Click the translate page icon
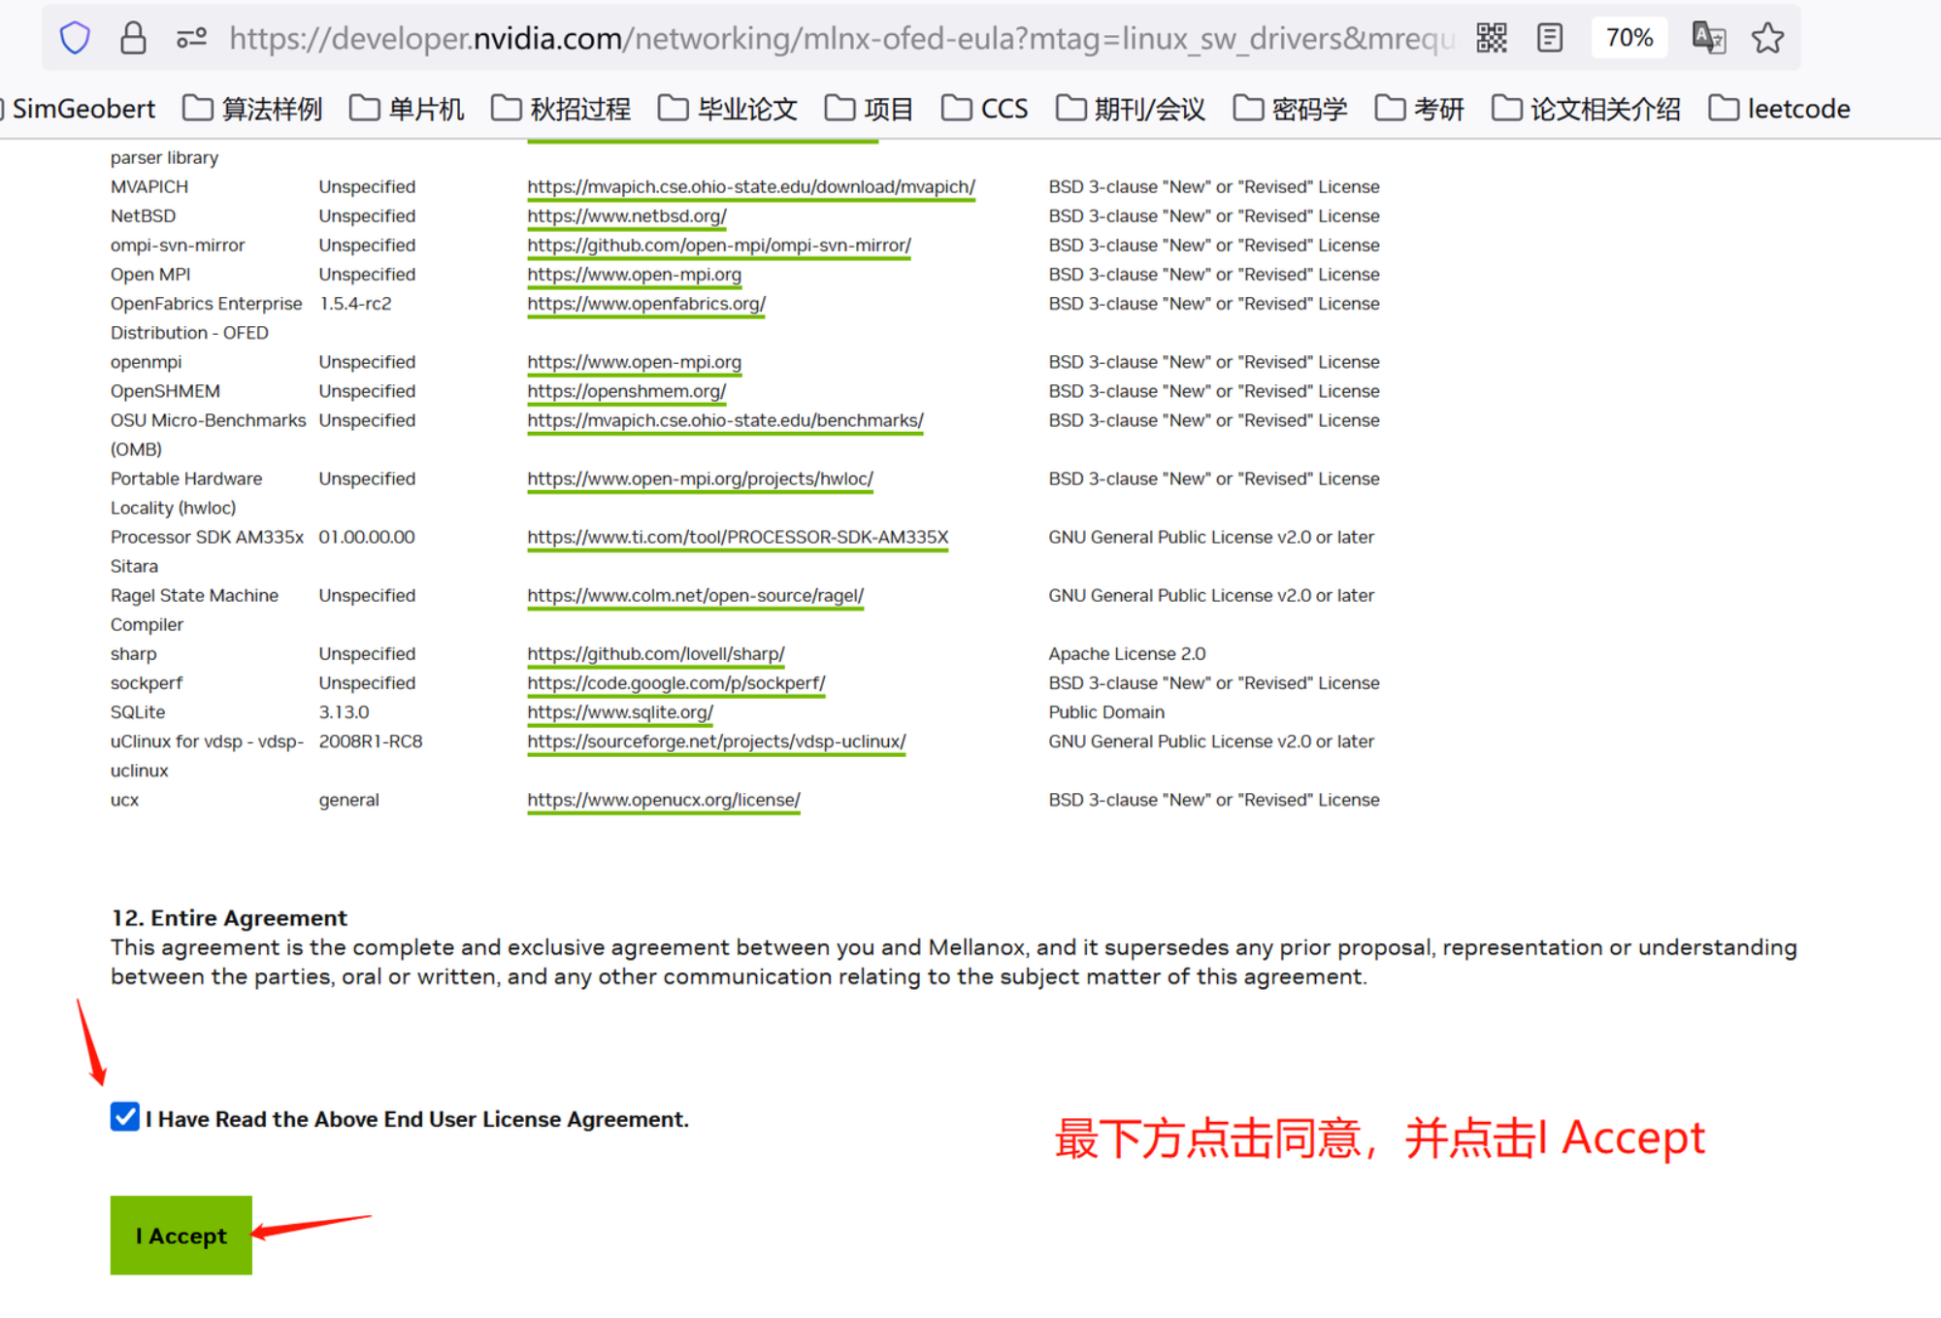The width and height of the screenshot is (1941, 1318). click(1708, 38)
